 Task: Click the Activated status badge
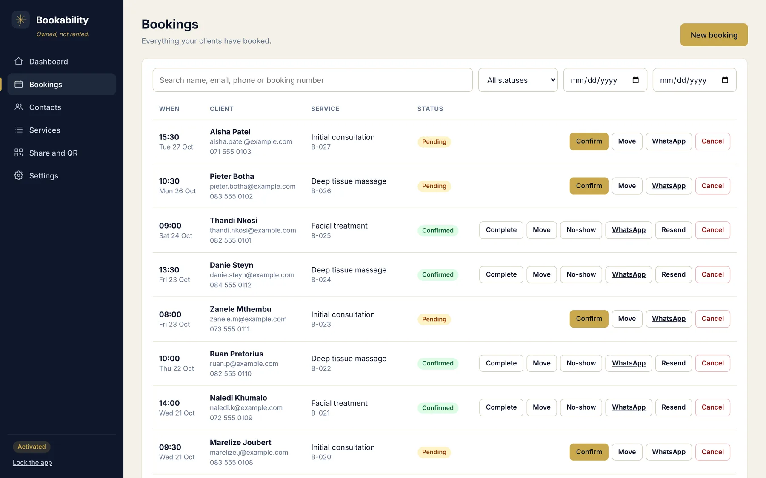pyautogui.click(x=31, y=447)
